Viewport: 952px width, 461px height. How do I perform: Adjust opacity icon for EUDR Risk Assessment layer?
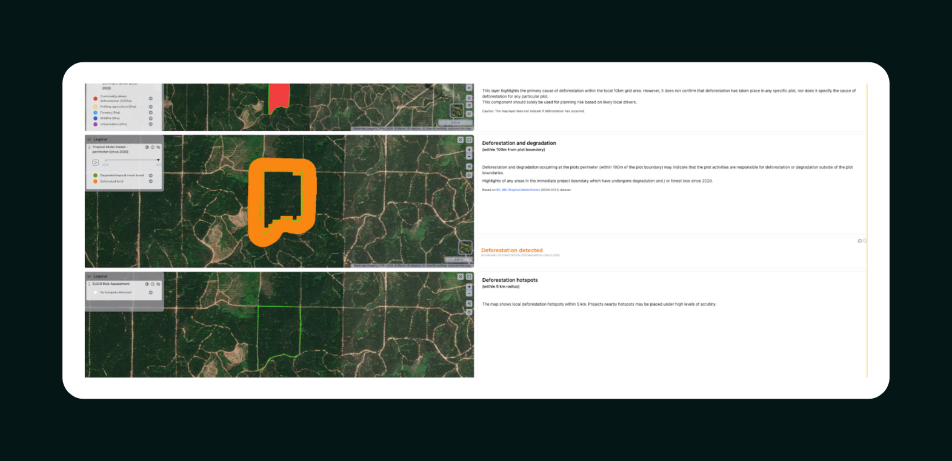click(x=147, y=284)
